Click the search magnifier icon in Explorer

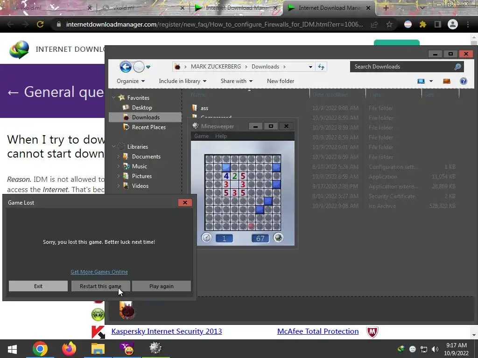457,67
